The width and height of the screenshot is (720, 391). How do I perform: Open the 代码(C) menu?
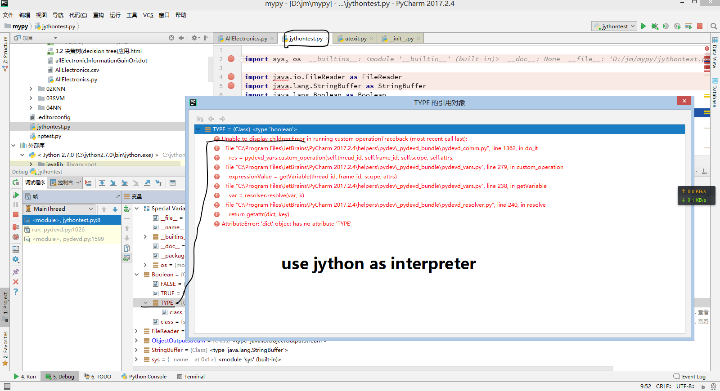click(x=78, y=15)
